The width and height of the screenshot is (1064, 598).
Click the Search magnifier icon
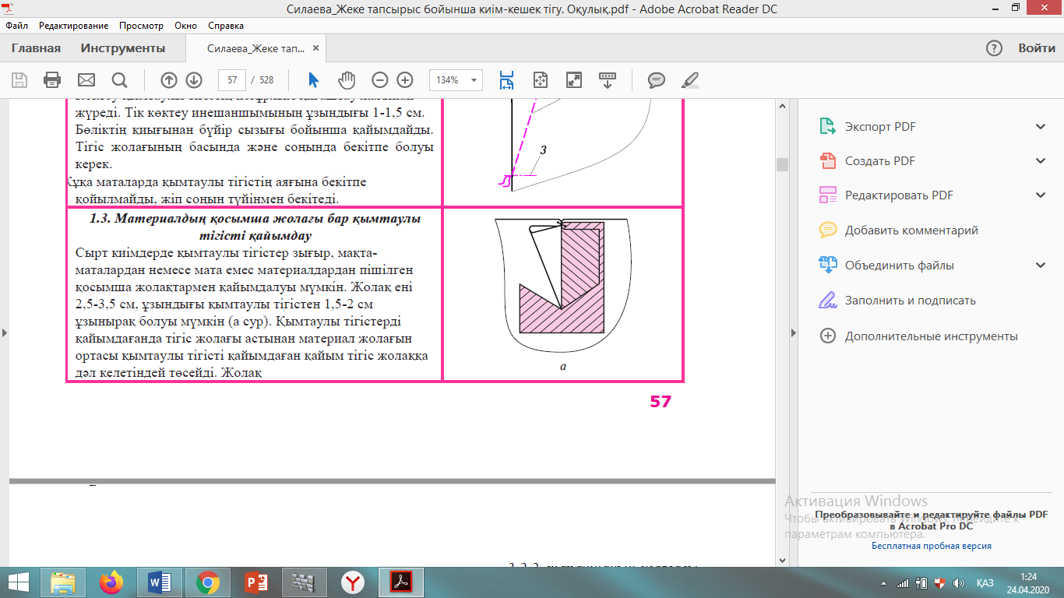(x=119, y=79)
